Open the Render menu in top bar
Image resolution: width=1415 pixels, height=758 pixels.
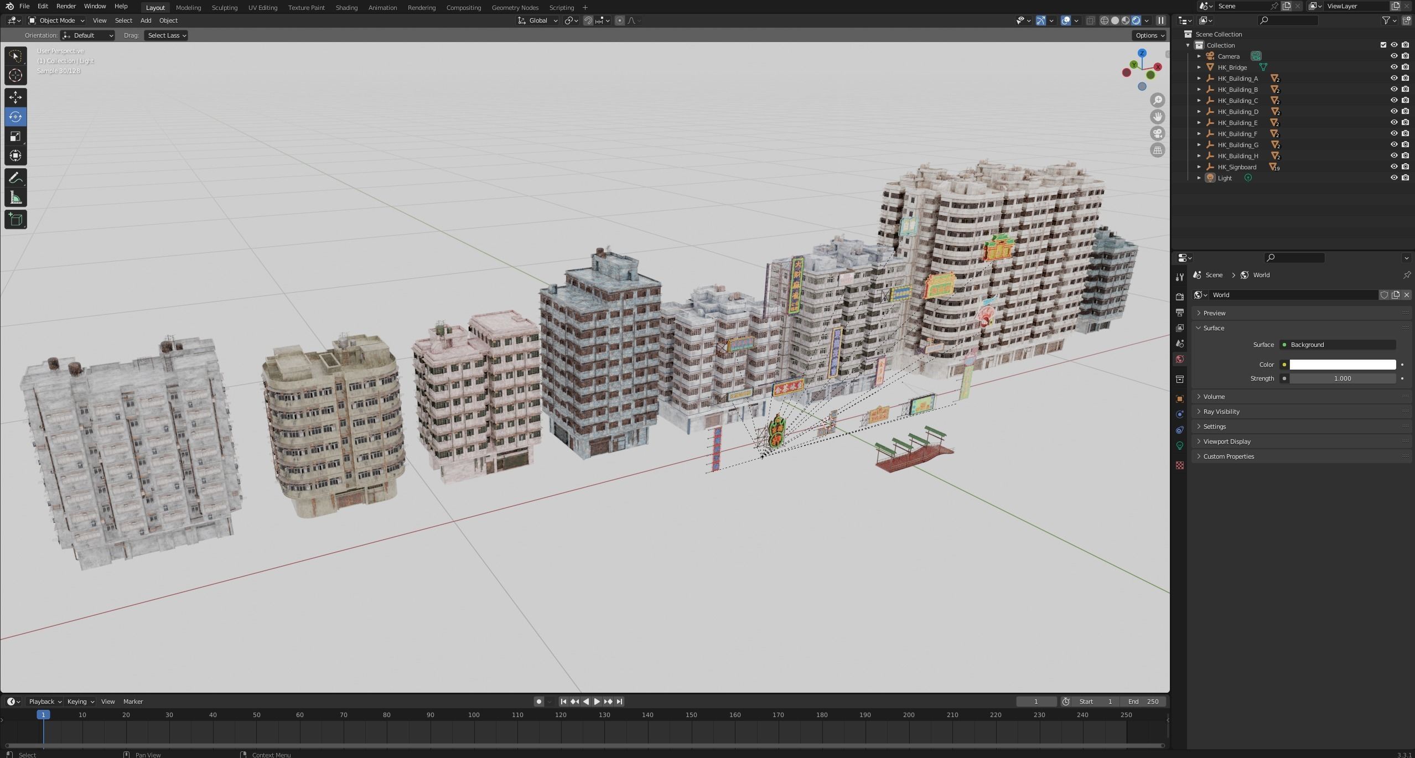click(x=66, y=6)
